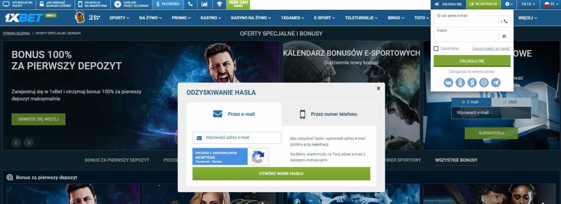Open the statistics bar-chart icon
The image size is (561, 204).
click(x=205, y=4)
